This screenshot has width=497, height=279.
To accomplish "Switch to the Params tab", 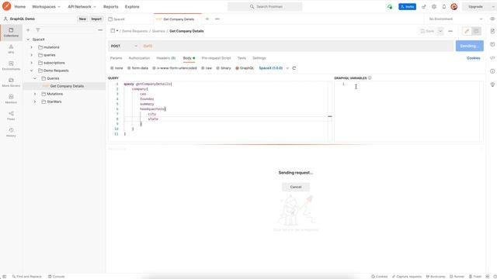I will (x=116, y=58).
